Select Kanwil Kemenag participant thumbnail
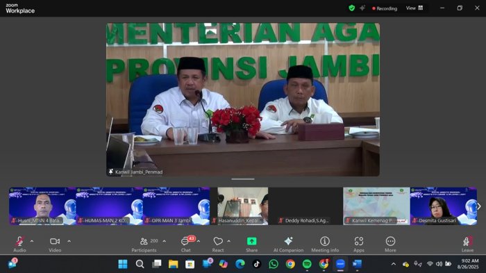The height and width of the screenshot is (273, 486). click(x=376, y=206)
